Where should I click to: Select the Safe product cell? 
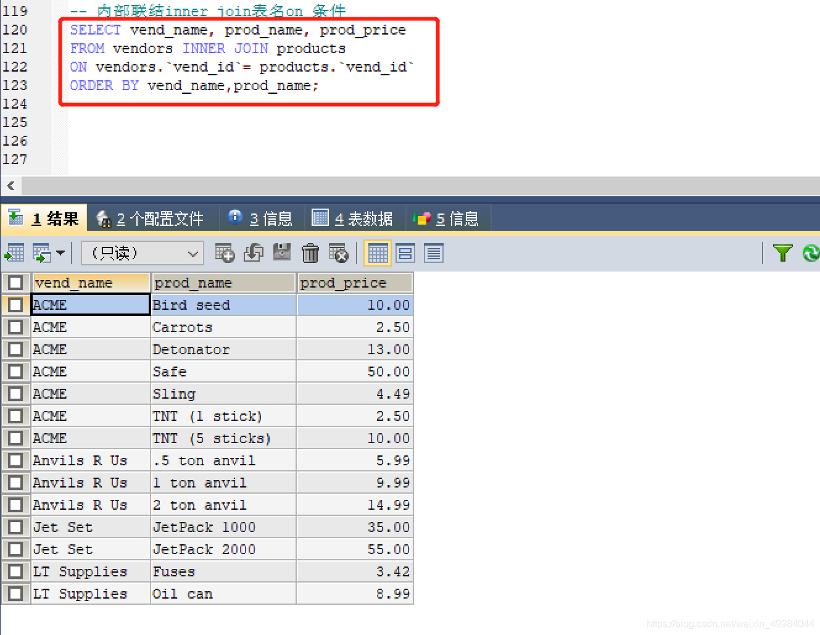pyautogui.click(x=223, y=371)
